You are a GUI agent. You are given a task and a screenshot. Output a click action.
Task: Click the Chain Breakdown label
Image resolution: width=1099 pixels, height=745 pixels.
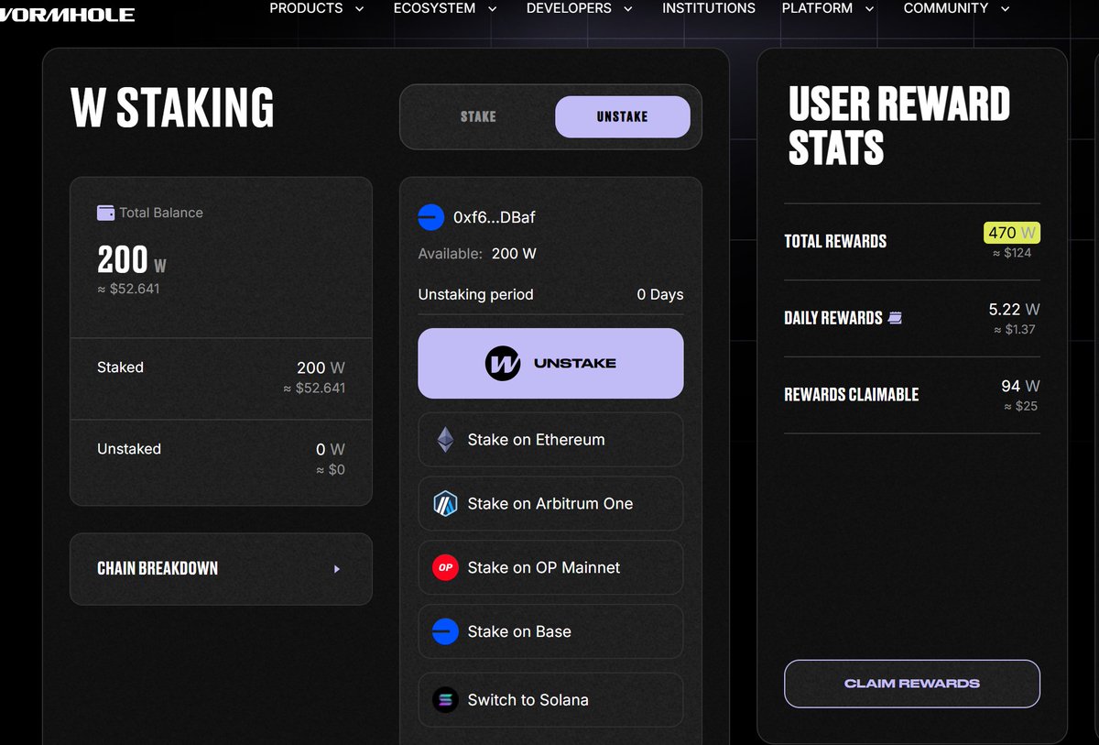[158, 568]
